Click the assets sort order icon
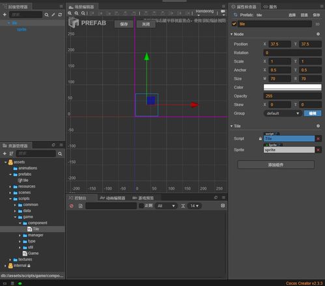The height and width of the screenshot is (286, 325). pyautogui.click(x=11, y=154)
